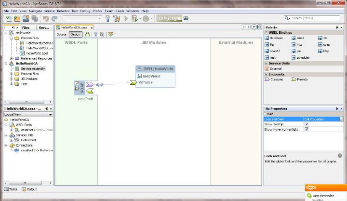The height and width of the screenshot is (201, 347).
Task: Select the ftp WSDL binding in the palette
Action: pos(269,45)
